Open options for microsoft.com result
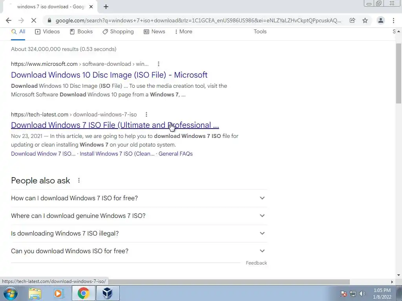402x301 pixels. (x=159, y=64)
